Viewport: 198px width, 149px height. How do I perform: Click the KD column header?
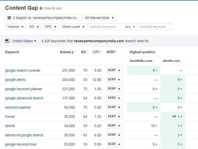point(83,52)
